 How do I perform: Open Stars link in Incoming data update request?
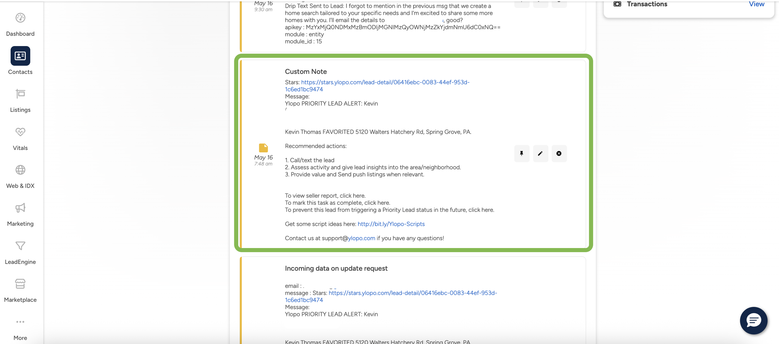412,293
